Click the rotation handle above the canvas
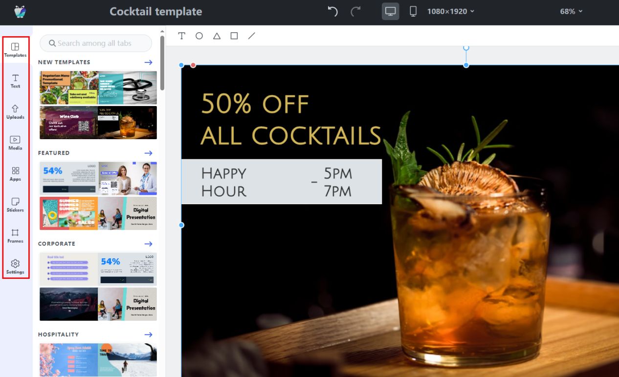619x377 pixels. tap(466, 48)
